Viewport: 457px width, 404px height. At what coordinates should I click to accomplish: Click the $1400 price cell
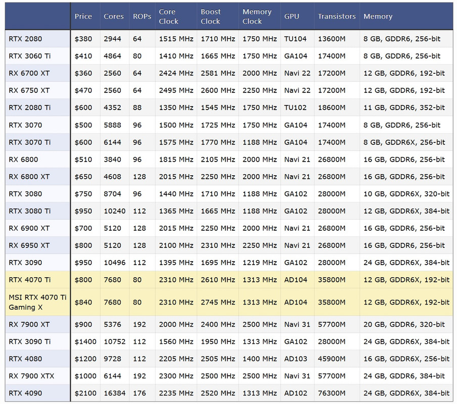(85, 341)
